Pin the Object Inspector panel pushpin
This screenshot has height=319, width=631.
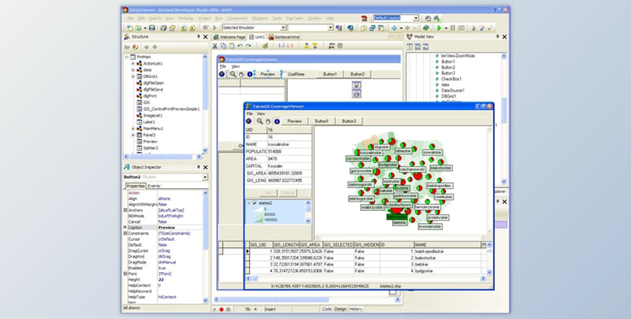pyautogui.click(x=199, y=167)
